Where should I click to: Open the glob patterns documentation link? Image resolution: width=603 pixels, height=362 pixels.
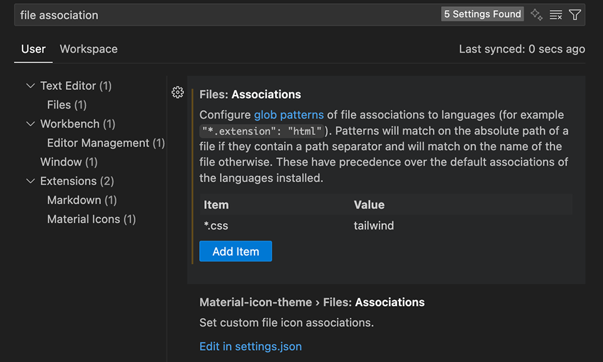tap(288, 114)
